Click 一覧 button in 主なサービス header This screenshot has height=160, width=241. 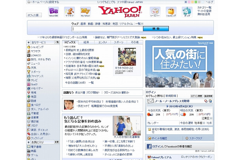pos(57,42)
